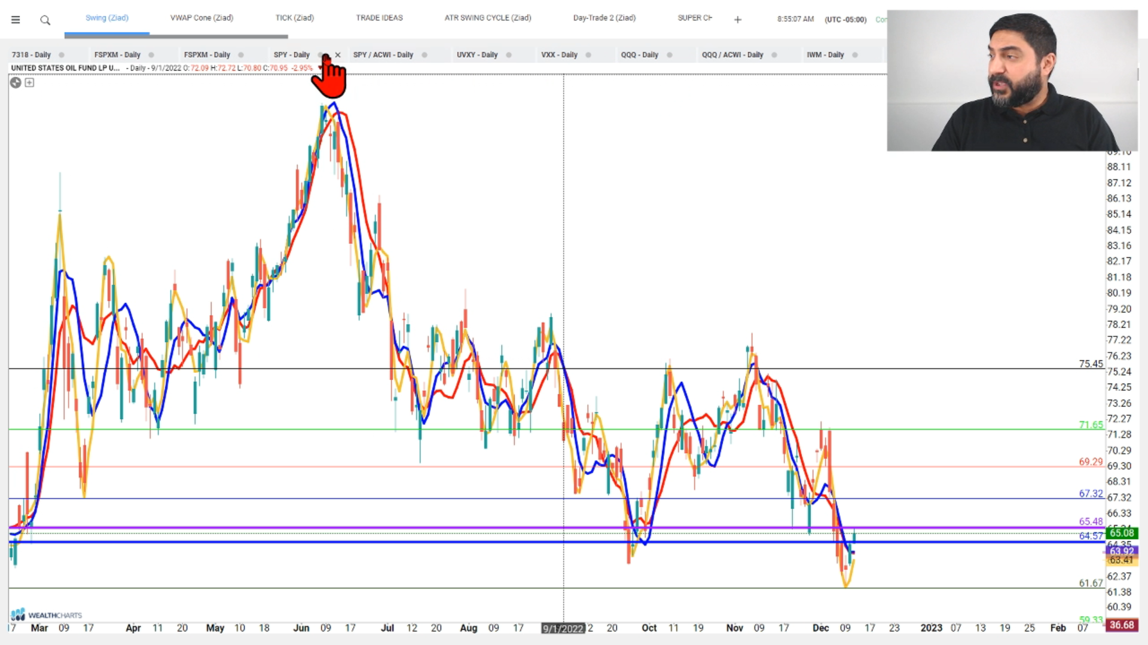Select the 7318 - Daily chart tab
The width and height of the screenshot is (1148, 645).
(x=31, y=55)
